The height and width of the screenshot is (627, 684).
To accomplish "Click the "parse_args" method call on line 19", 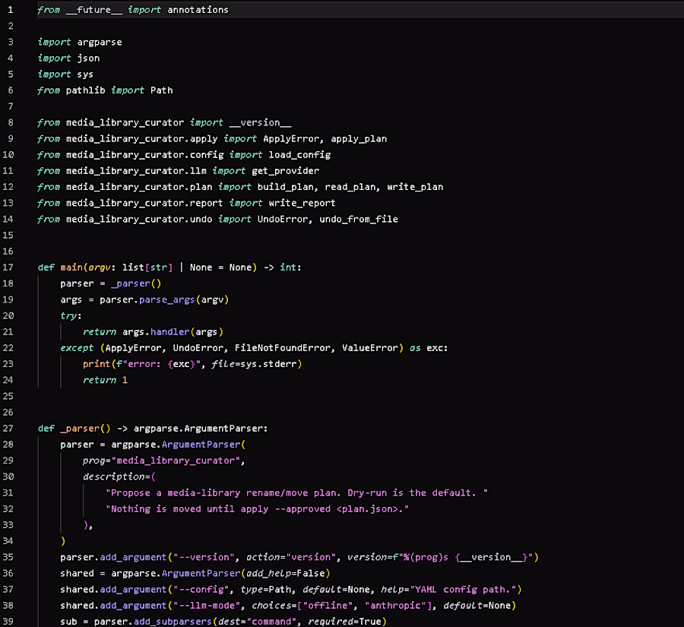I will point(167,299).
